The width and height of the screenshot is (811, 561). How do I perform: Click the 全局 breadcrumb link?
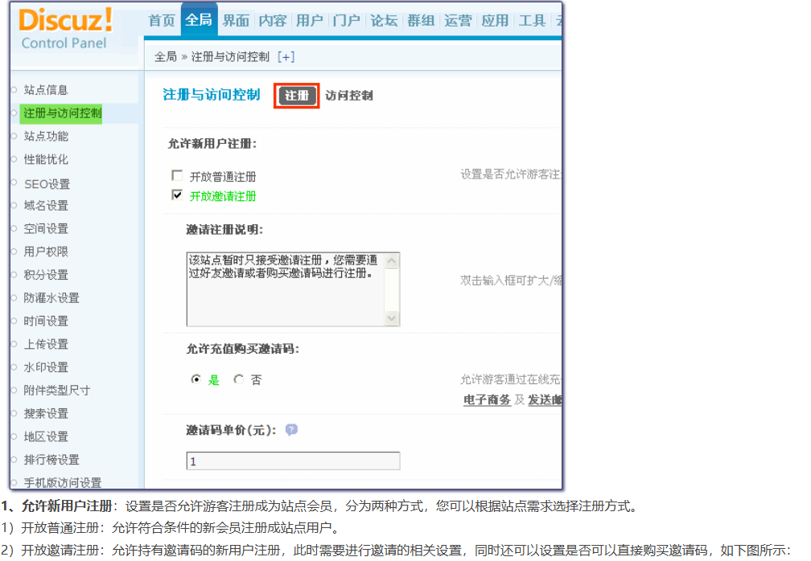click(165, 57)
